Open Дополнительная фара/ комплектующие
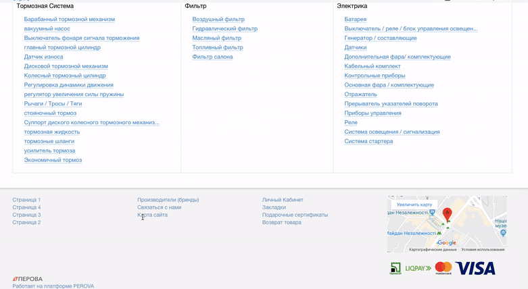This screenshot has width=528, height=289. tap(398, 57)
